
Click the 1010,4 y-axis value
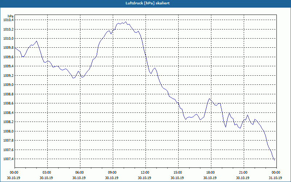pos(8,20)
